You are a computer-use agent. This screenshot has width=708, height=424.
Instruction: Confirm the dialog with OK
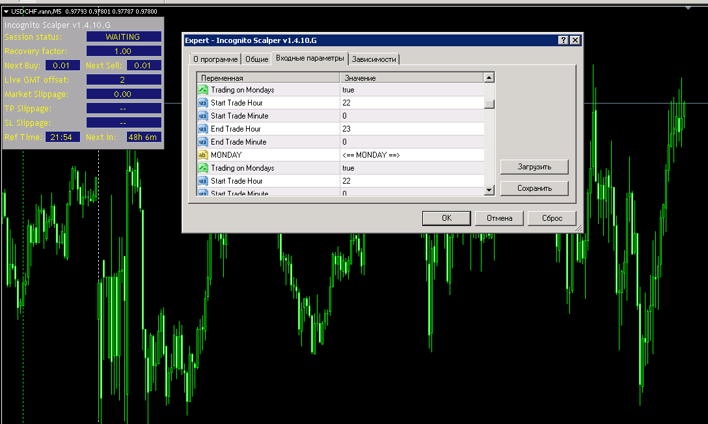click(x=446, y=218)
